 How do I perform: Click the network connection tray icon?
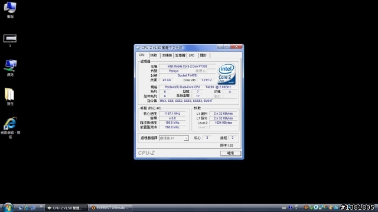pyautogui.click(x=321, y=207)
